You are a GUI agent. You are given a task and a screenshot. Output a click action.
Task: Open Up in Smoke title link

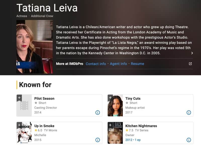[44, 126]
